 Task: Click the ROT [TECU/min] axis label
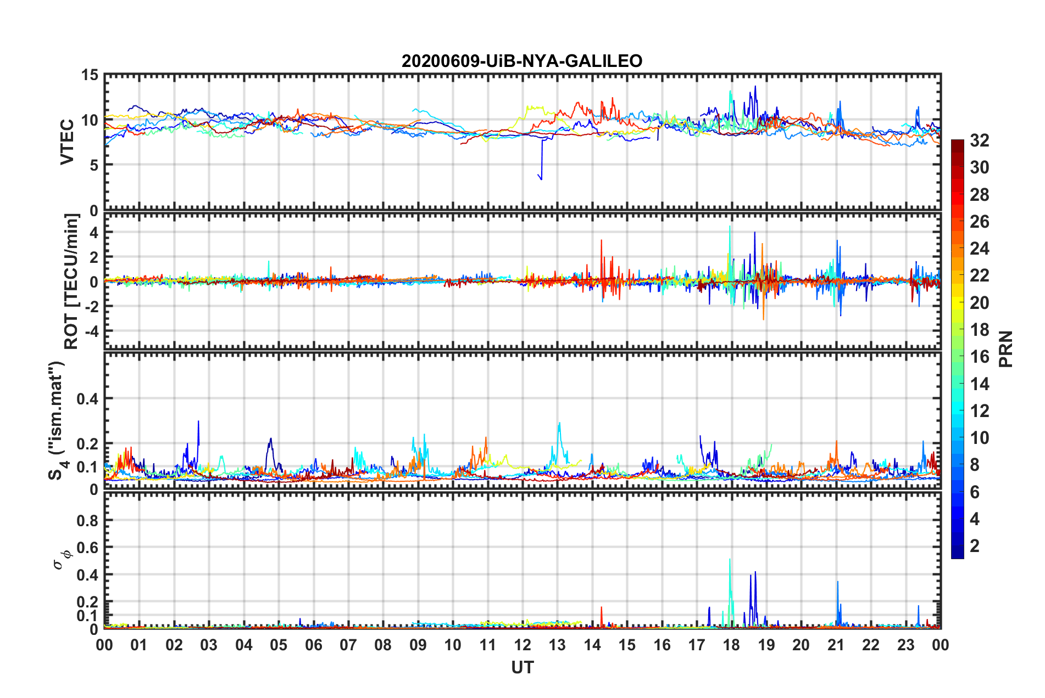click(71, 282)
